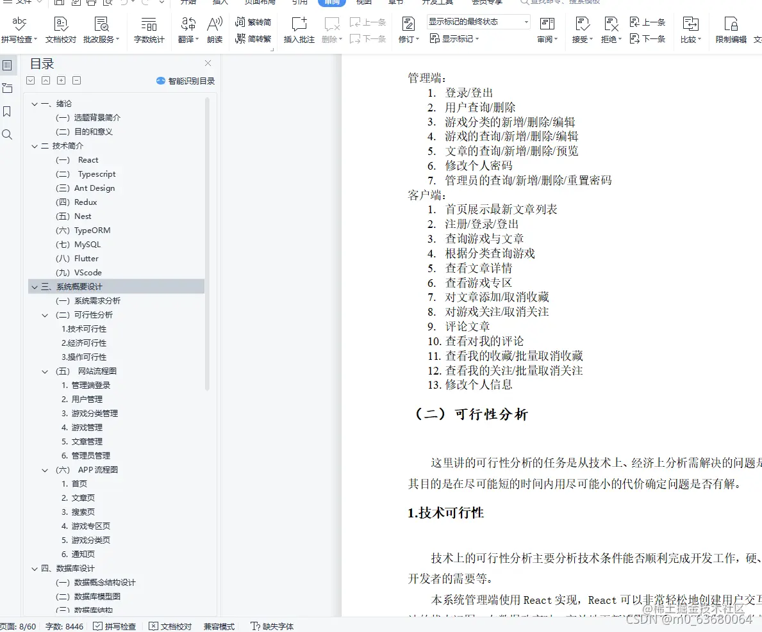Show the 字数统计 word count
762x632 pixels.
click(x=149, y=30)
